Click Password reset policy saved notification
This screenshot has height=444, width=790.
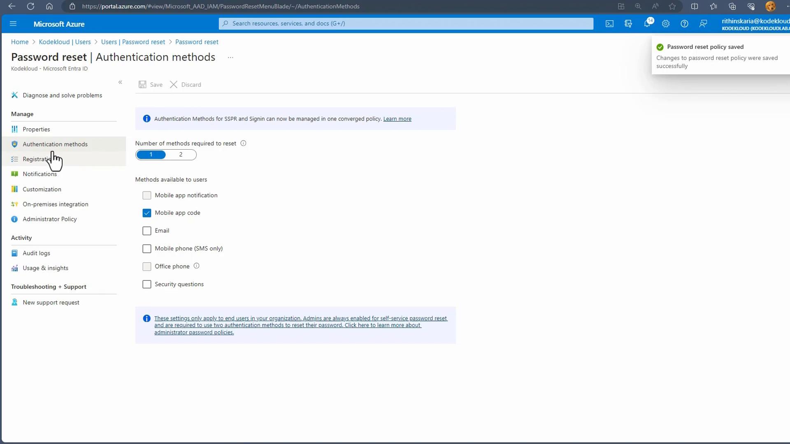coord(720,55)
